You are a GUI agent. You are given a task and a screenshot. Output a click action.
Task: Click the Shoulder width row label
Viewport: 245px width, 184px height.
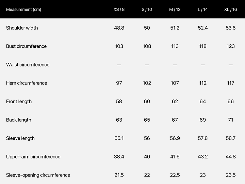pos(22,28)
